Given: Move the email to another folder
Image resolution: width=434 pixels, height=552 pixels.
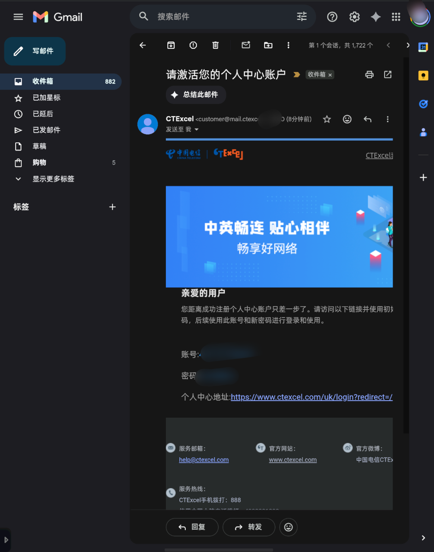Looking at the screenshot, I should click(268, 45).
